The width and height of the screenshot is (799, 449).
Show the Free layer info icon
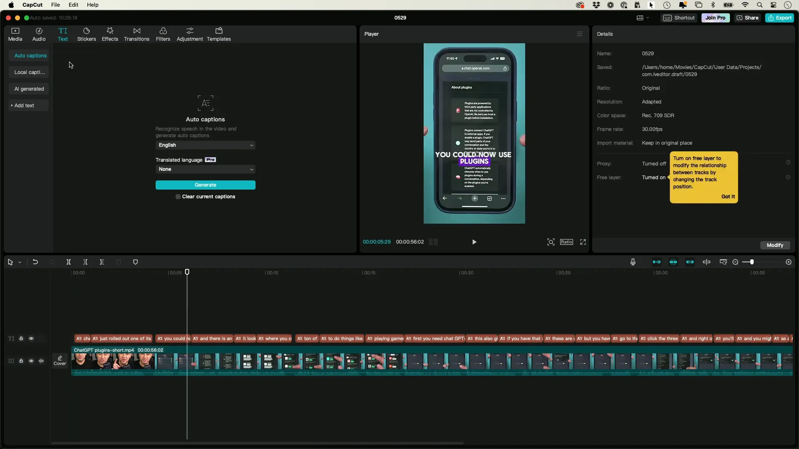[788, 178]
